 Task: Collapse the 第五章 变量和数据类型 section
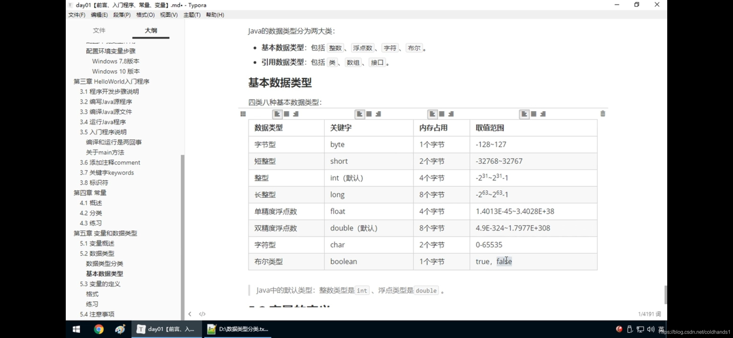click(105, 233)
